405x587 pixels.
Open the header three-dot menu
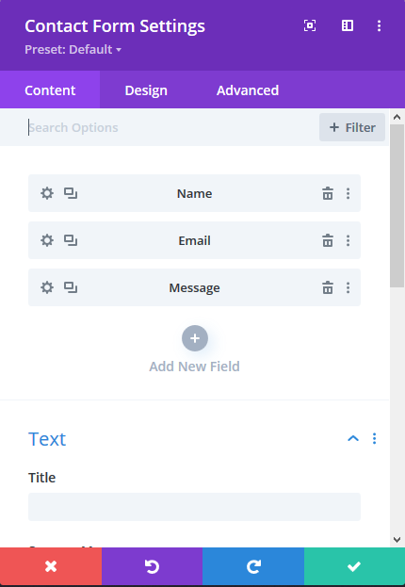(380, 25)
